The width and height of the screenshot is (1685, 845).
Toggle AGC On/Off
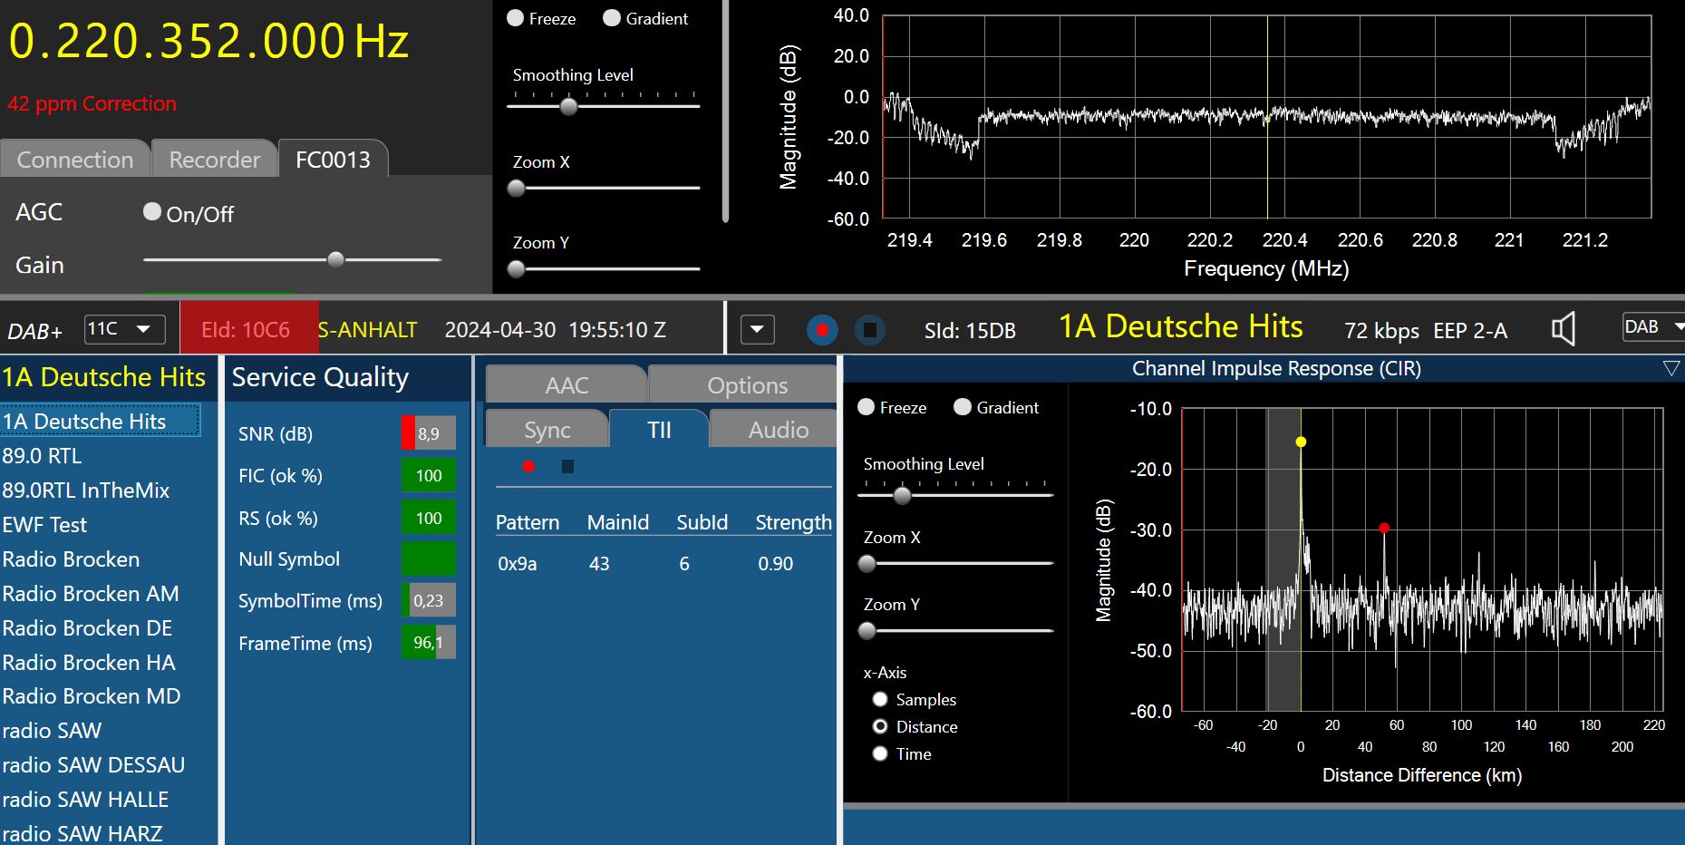pyautogui.click(x=152, y=212)
